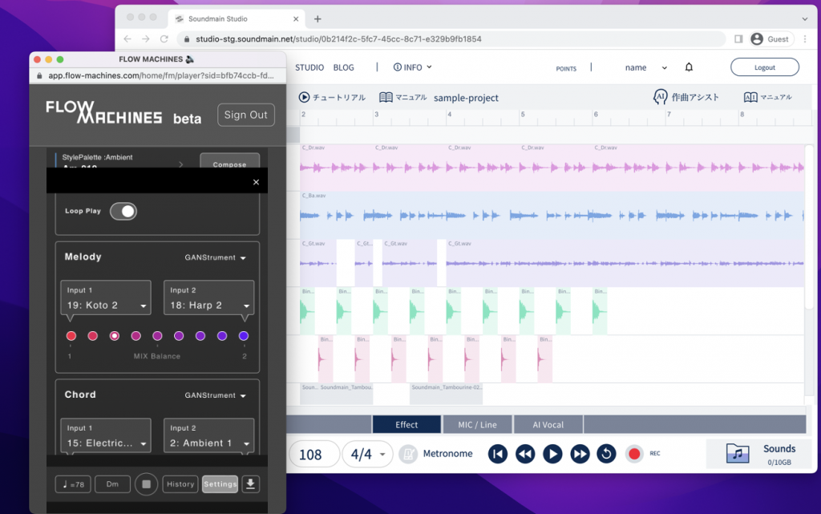Open Melody Input 2 Harp 2 dropdown
Screen dimensions: 821x514
tap(209, 297)
